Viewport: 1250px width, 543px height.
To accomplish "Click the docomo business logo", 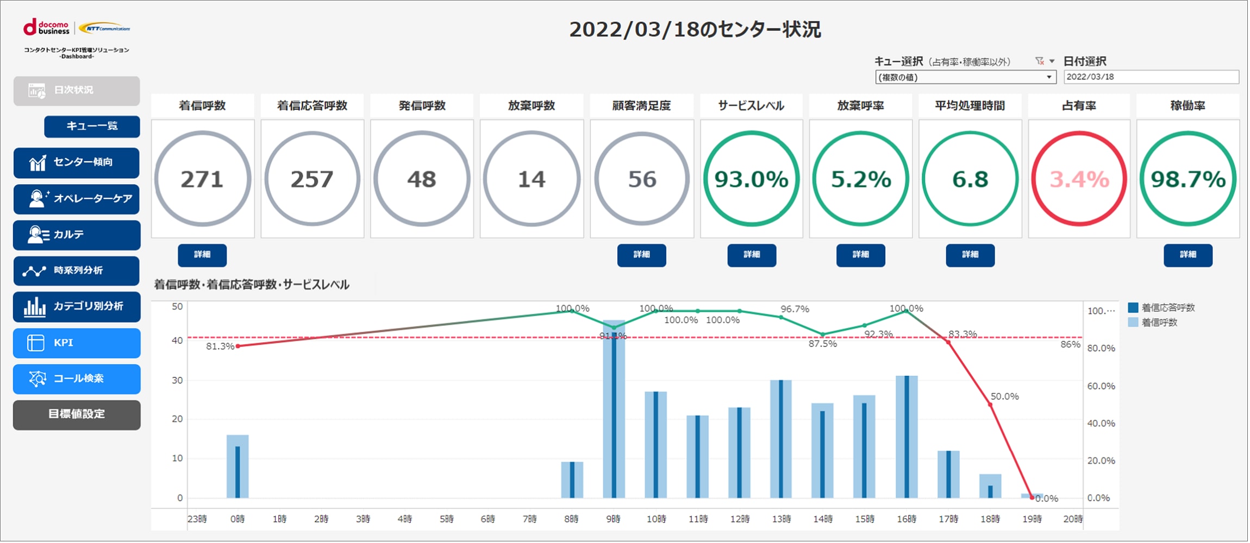I will (46, 27).
